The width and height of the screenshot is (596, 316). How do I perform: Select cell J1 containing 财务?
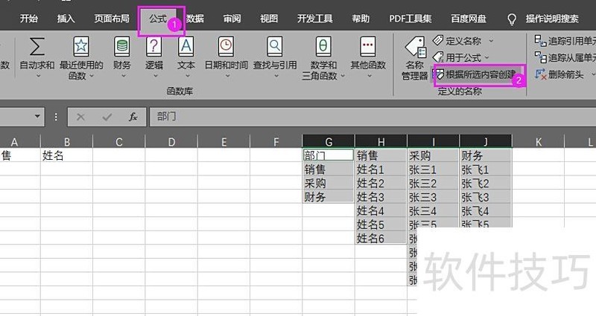click(486, 155)
